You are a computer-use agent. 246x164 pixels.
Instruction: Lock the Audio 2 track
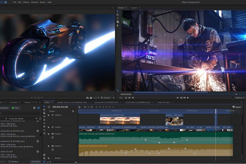[48, 146]
